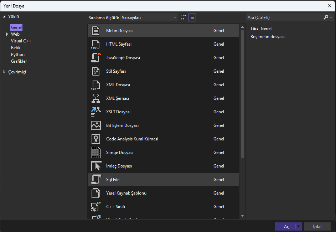This screenshot has height=232, width=336.
Task: Select the 'Code Analysis Kural Kümesi' name
Action: coord(132,139)
